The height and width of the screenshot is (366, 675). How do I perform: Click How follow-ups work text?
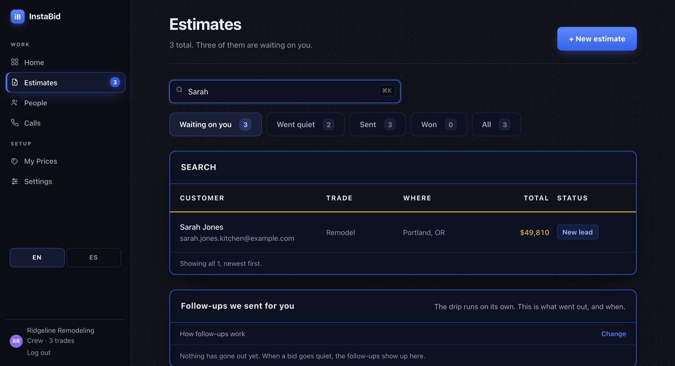pos(213,334)
